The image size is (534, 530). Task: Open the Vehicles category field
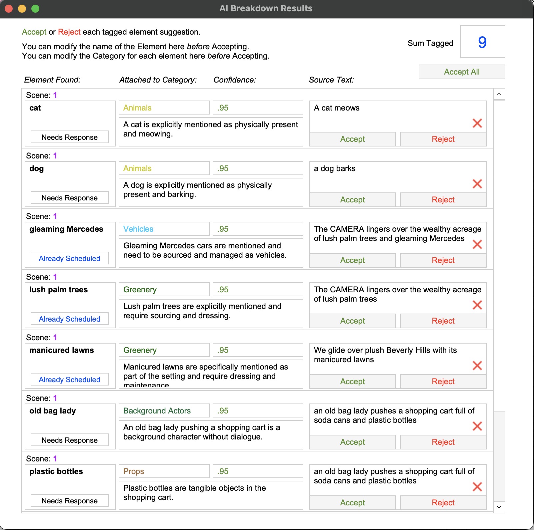pyautogui.click(x=164, y=229)
